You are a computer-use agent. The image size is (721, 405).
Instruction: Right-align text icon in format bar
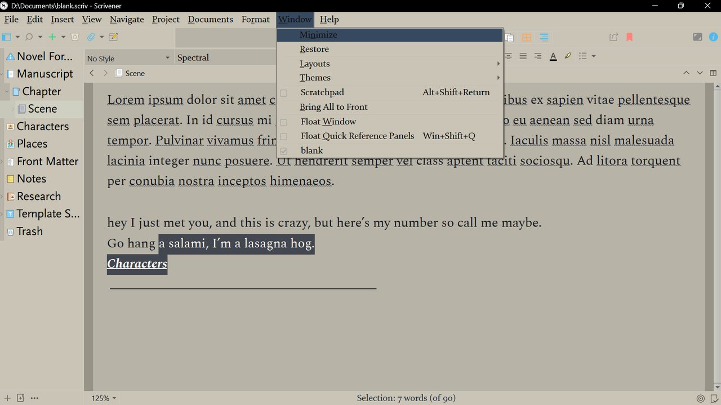click(538, 56)
